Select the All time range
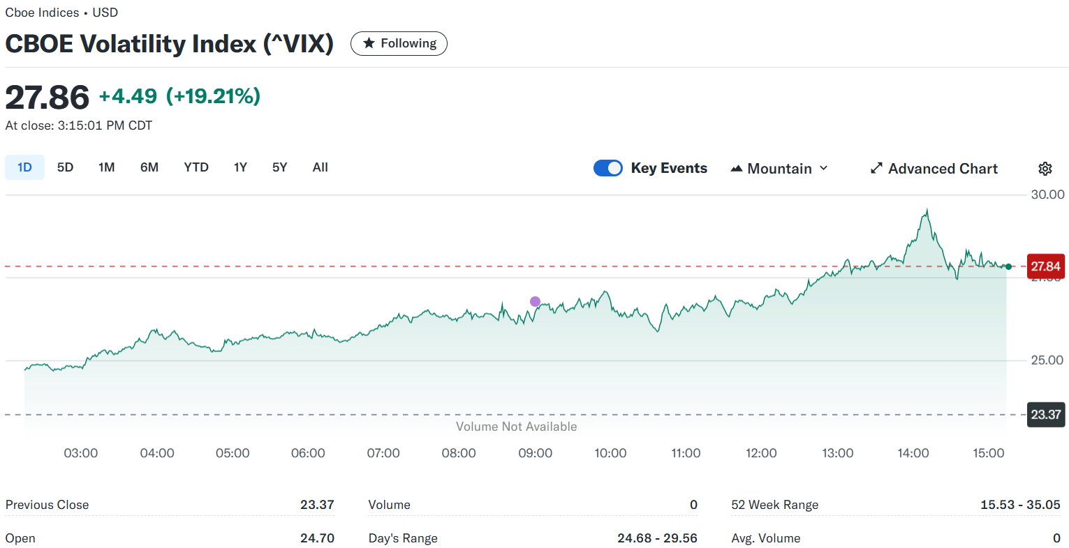Image resolution: width=1069 pixels, height=548 pixels. (x=320, y=167)
